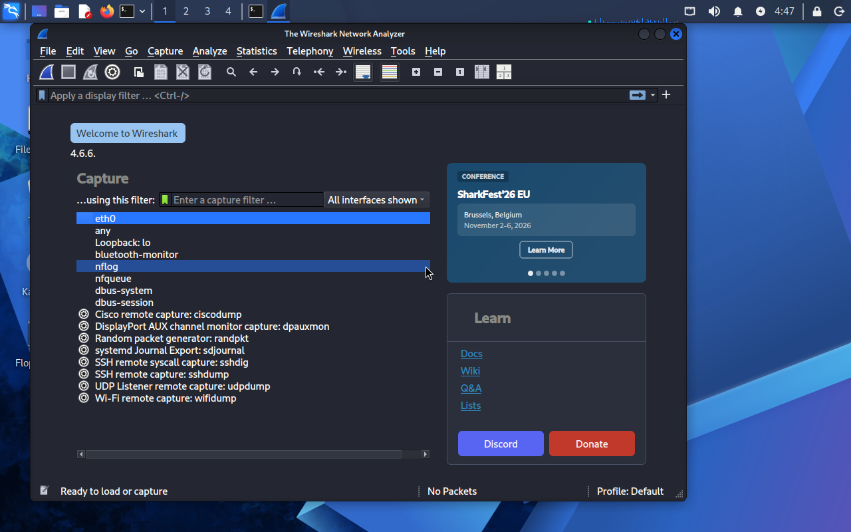Click the capture filter bookmark icon
The image size is (851, 532).
click(x=165, y=199)
